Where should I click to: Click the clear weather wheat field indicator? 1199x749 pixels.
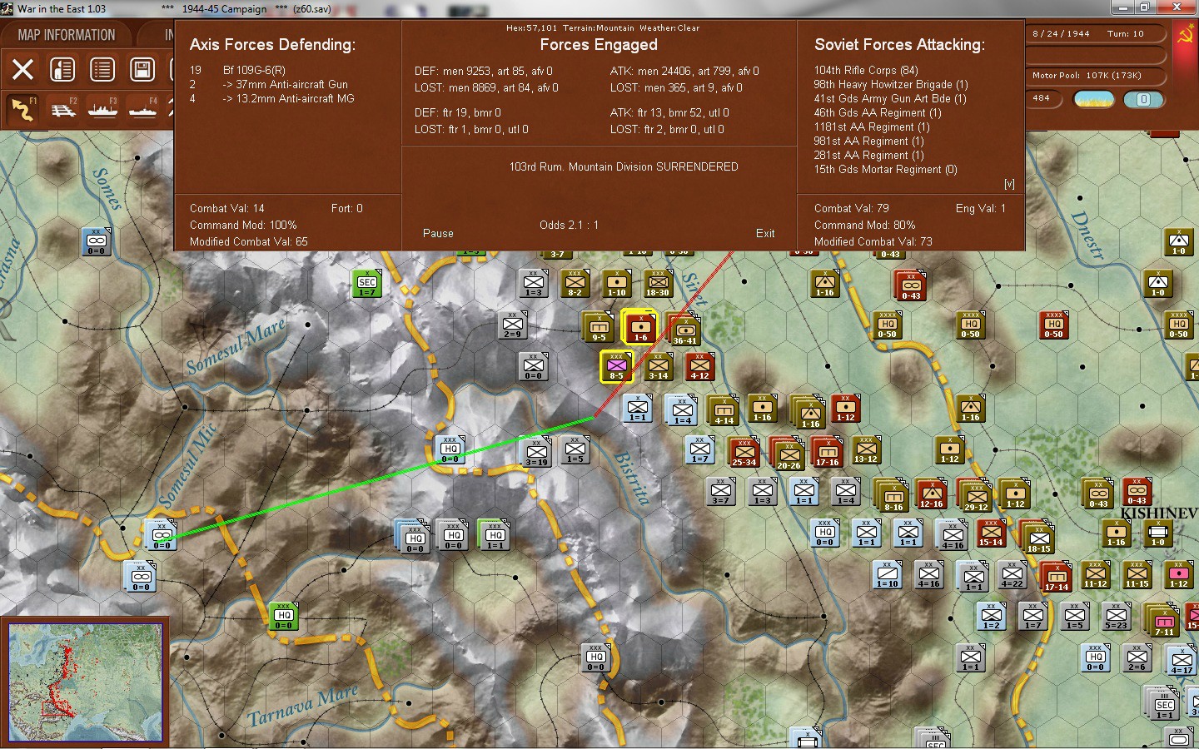[1094, 99]
